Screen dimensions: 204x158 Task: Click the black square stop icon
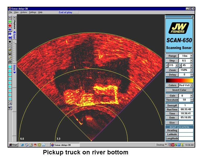pyautogui.click(x=10, y=42)
